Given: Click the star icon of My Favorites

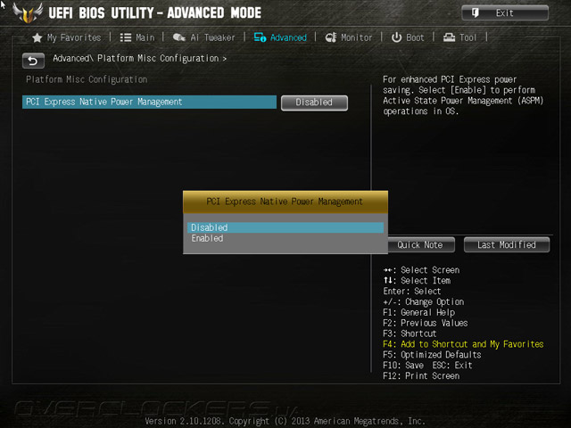Looking at the screenshot, I should click(x=37, y=37).
